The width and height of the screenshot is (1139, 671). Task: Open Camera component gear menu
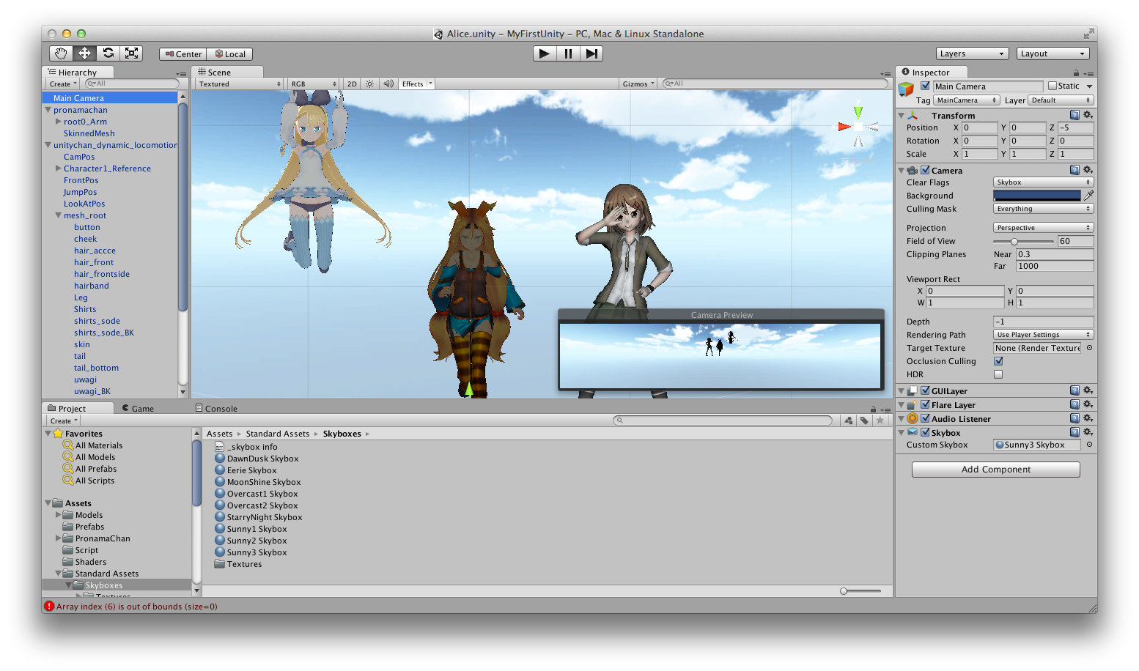(x=1088, y=170)
